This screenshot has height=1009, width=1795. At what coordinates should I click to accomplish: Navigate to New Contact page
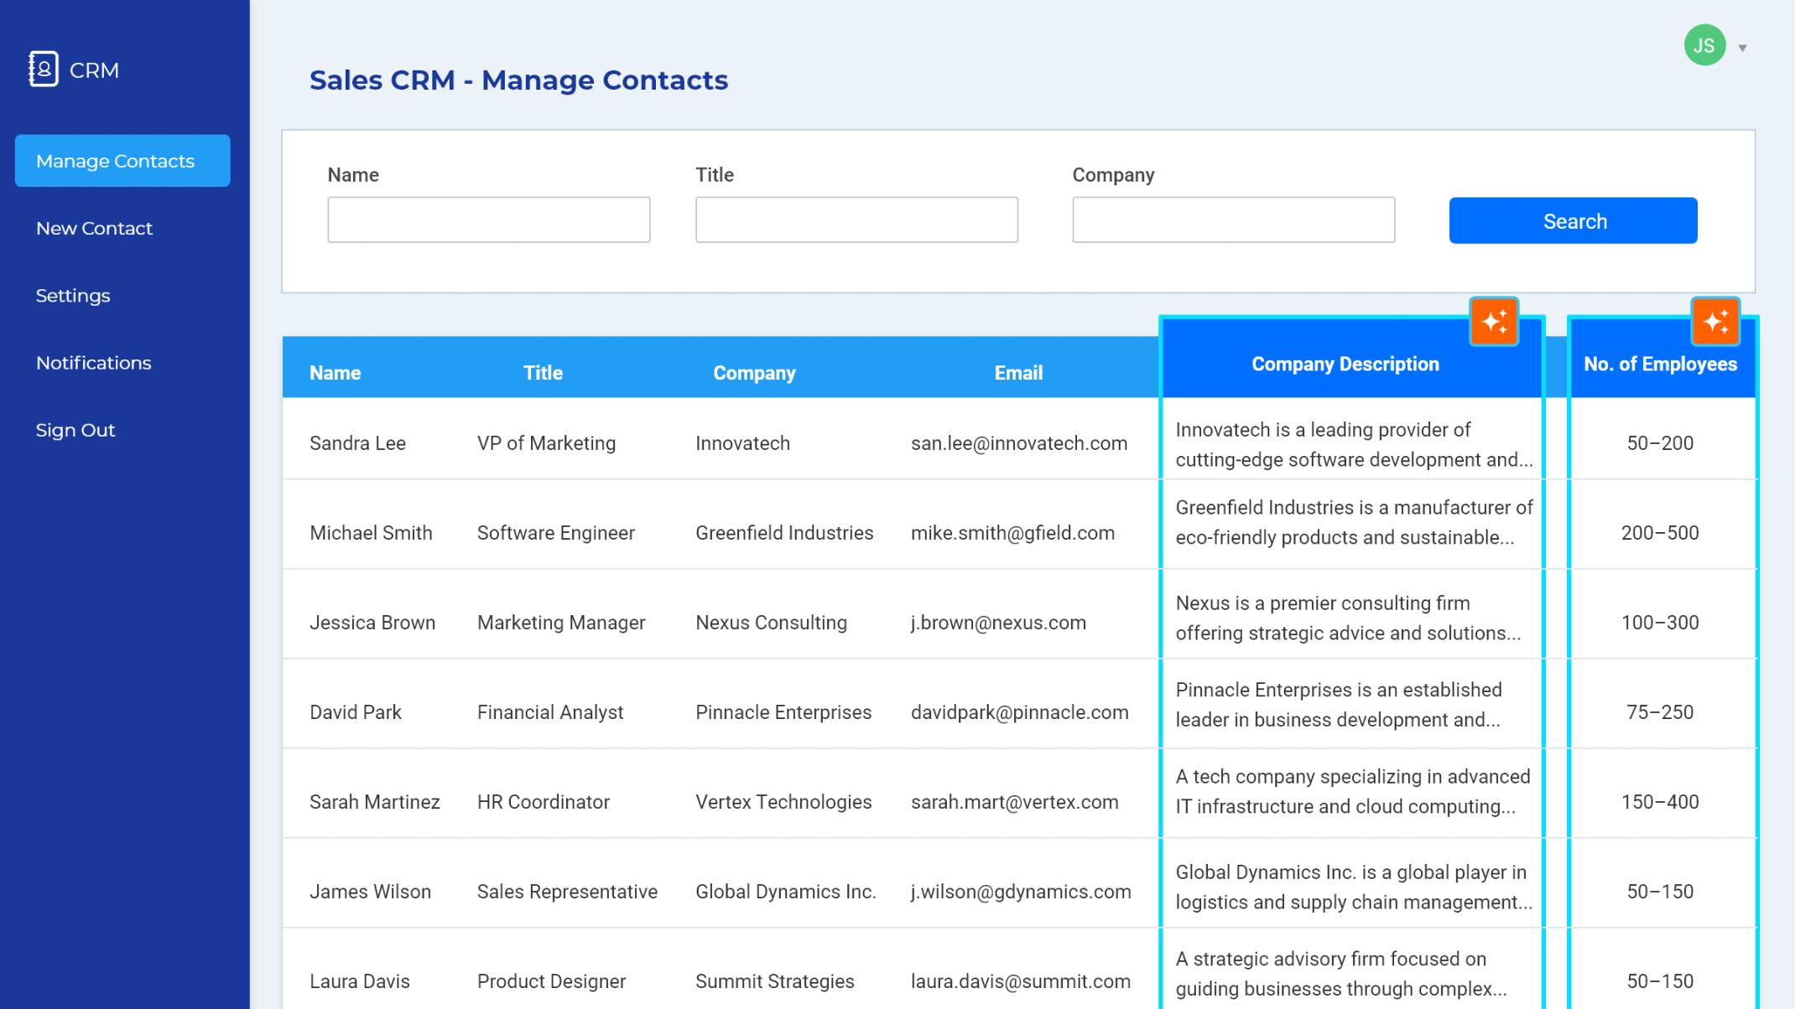(x=94, y=228)
